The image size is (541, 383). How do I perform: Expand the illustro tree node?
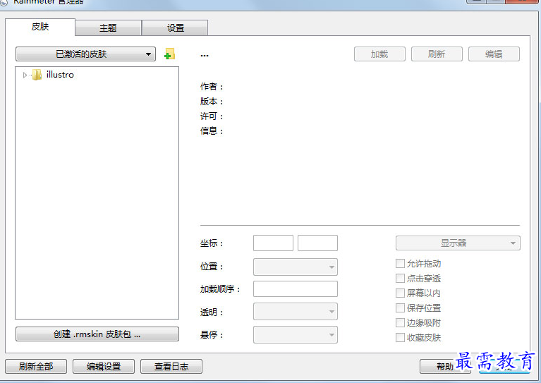[25, 75]
